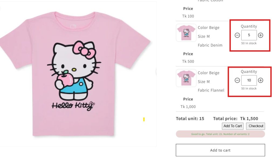Screen dimensions: 276x158
Task: Decrease the Denim variant quantity with minus
Action: coord(237,35)
